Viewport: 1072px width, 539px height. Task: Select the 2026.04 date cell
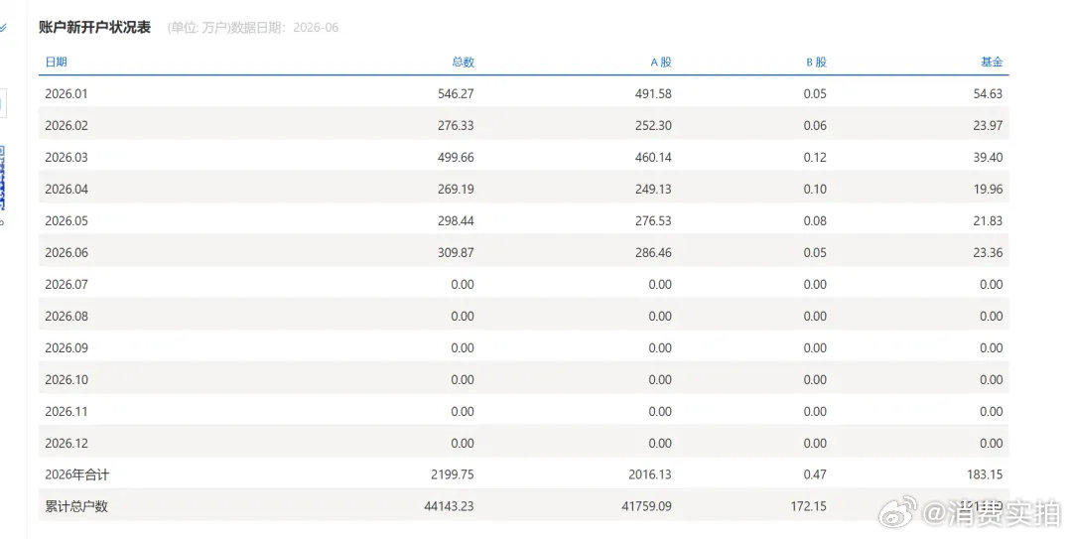[67, 189]
